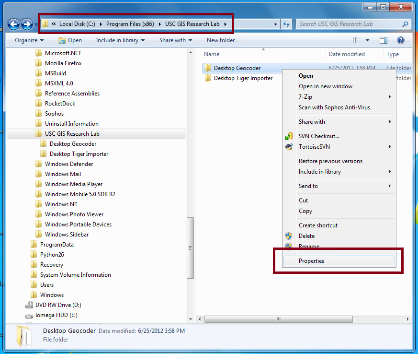Select Properties from the context menu

(311, 261)
